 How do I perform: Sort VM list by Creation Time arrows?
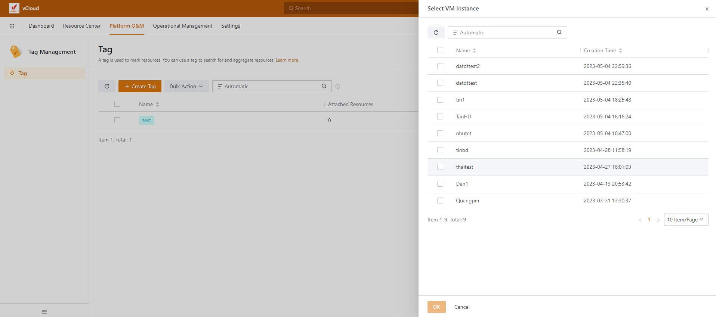point(620,51)
